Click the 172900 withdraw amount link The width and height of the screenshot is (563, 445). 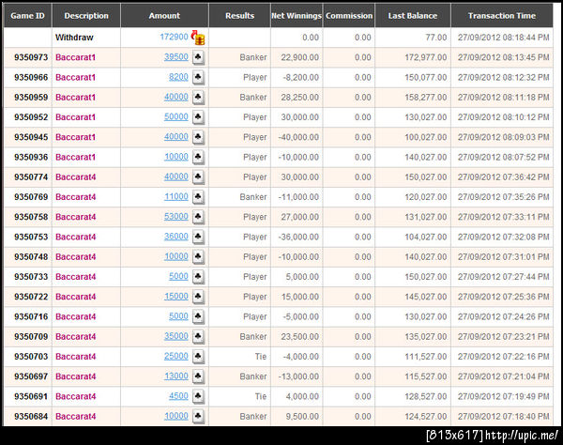(x=175, y=37)
